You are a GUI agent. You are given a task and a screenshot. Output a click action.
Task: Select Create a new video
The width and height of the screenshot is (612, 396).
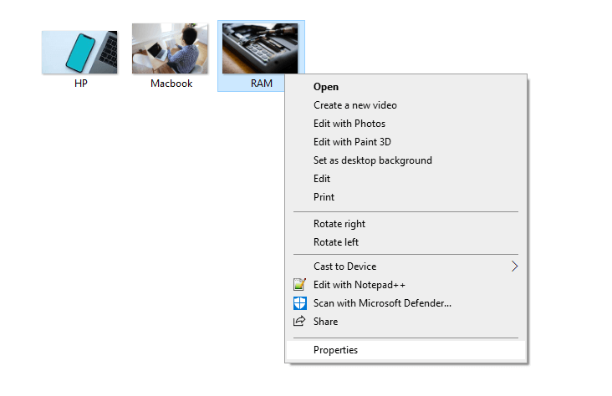coord(406,105)
